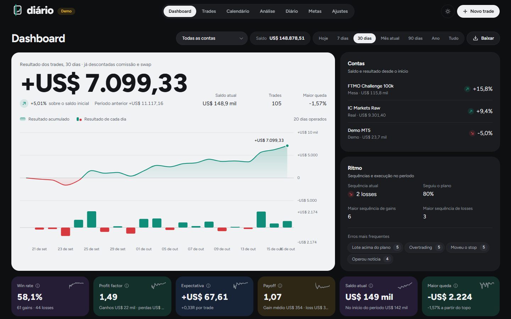Click the info icon next to Maior queda card

pos(456,286)
